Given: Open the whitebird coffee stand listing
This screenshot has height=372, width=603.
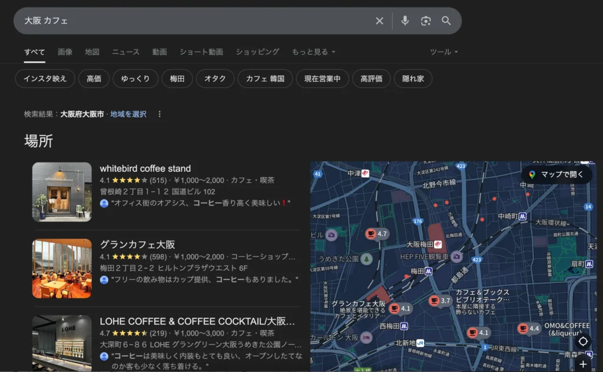Looking at the screenshot, I should point(145,168).
